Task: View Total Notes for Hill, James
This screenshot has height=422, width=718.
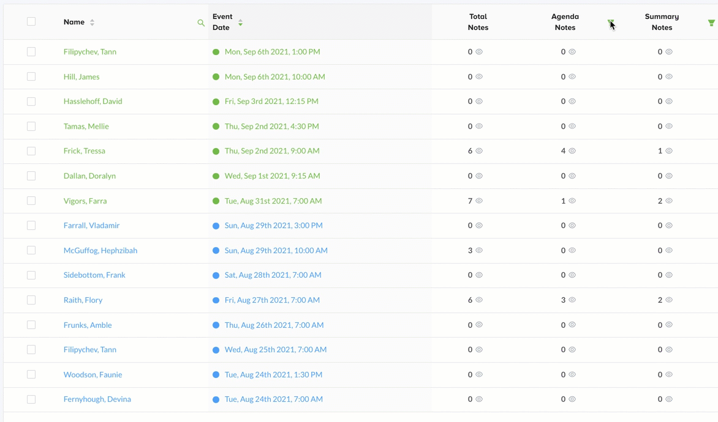Action: coord(479,76)
